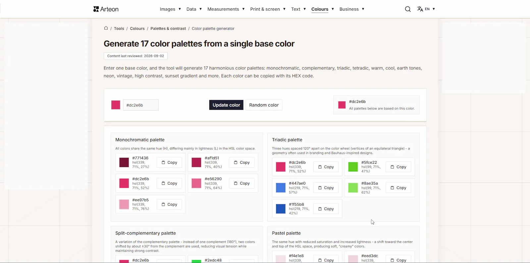Click the #ee97b5 light pink swatch
The width and height of the screenshot is (530, 263).
coord(124,204)
